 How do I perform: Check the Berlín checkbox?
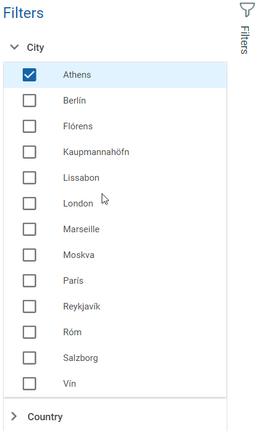pos(29,101)
